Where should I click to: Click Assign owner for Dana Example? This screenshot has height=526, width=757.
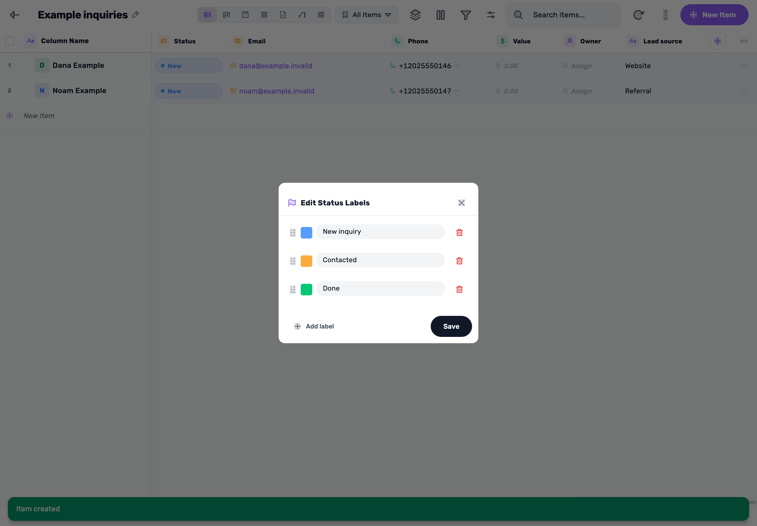[577, 66]
